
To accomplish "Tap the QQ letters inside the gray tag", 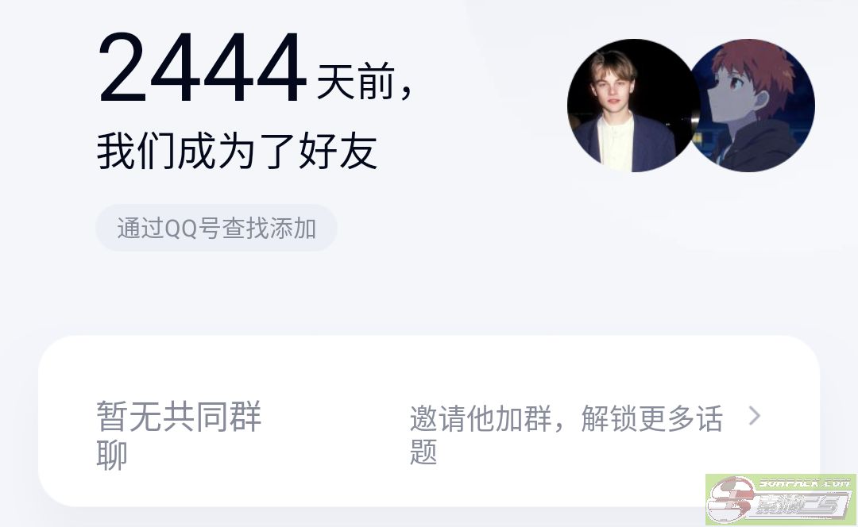I will coord(180,229).
